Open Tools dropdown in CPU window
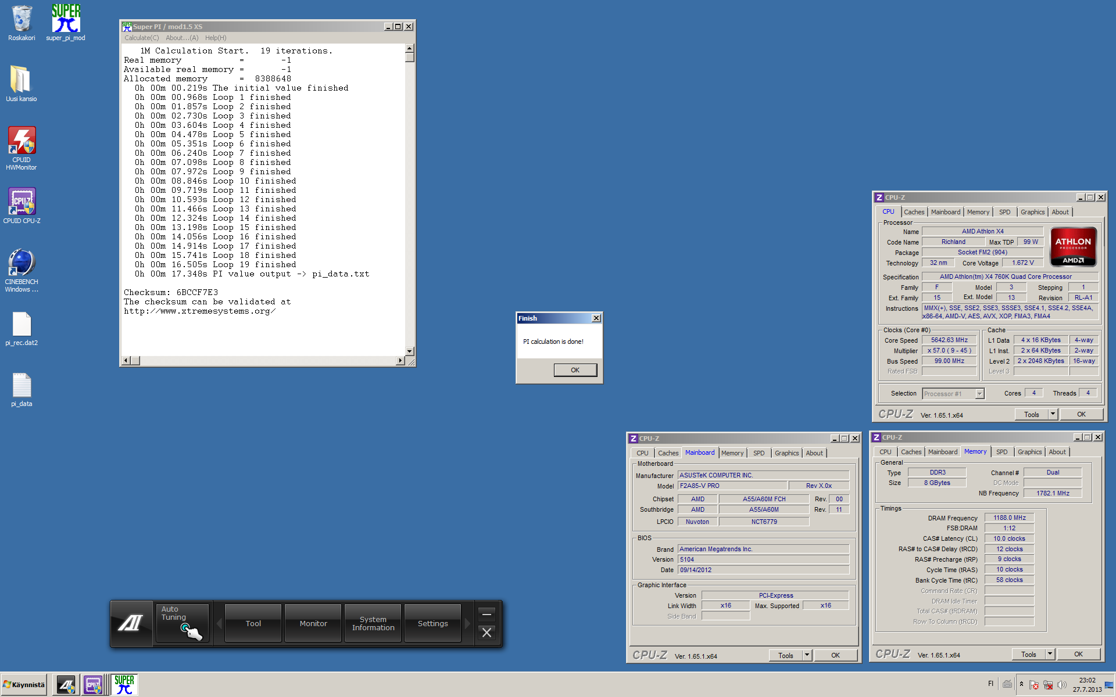 [x=1053, y=414]
